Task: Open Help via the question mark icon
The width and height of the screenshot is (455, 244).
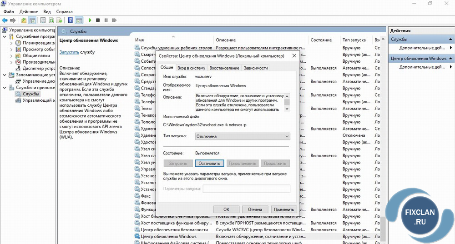Action: point(71,20)
